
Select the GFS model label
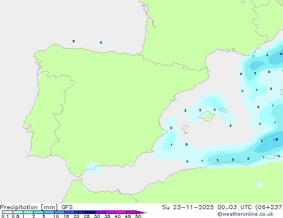(x=67, y=207)
